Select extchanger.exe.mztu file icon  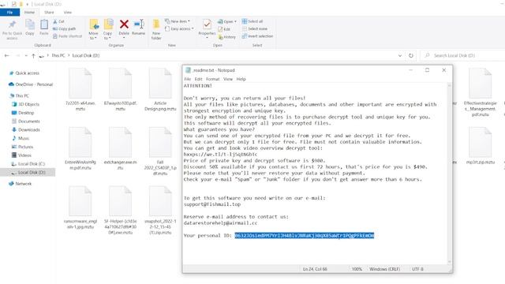click(120, 142)
